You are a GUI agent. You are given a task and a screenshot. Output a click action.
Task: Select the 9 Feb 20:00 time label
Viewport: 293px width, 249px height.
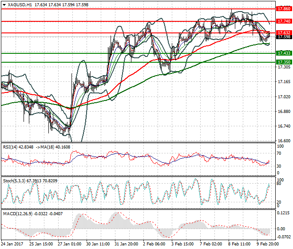[x=268, y=244]
